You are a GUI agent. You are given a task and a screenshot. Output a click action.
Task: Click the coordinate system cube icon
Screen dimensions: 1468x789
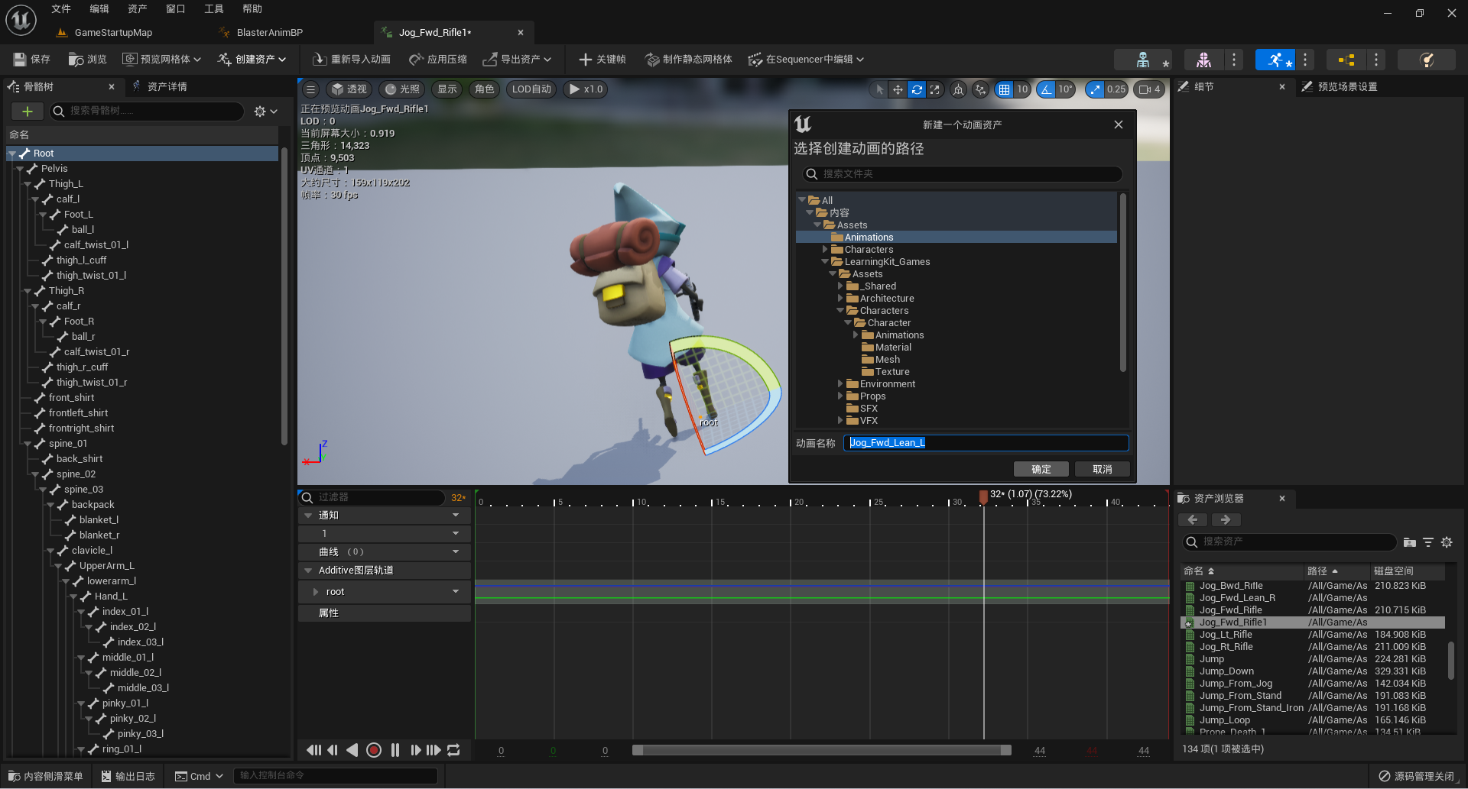tap(959, 89)
